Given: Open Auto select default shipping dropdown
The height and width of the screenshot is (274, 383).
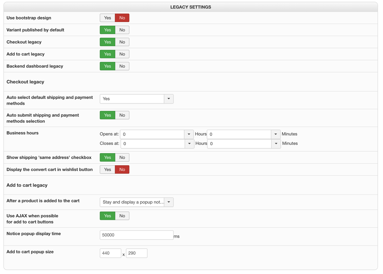Looking at the screenshot, I should coord(136,99).
